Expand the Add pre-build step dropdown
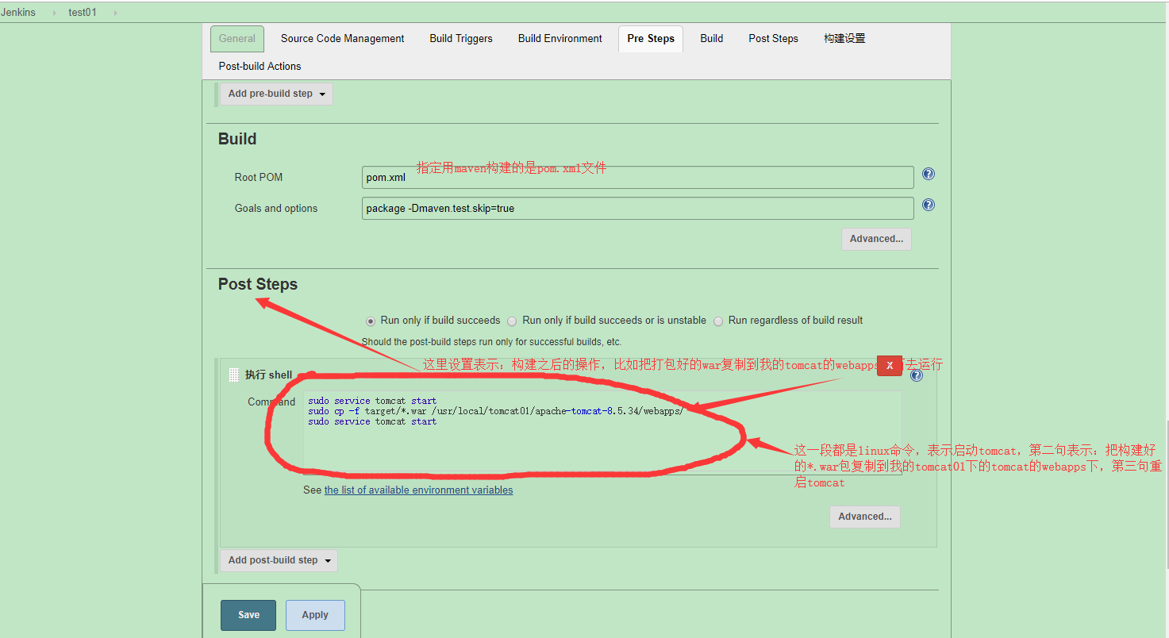The height and width of the screenshot is (638, 1169). coord(276,94)
